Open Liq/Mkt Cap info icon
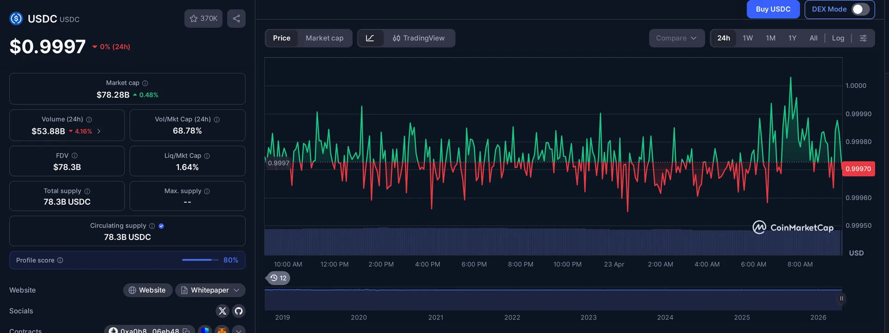Image resolution: width=889 pixels, height=333 pixels. [207, 156]
